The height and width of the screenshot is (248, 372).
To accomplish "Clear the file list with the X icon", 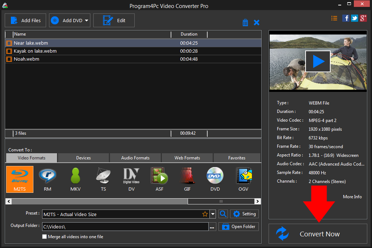I will (x=257, y=22).
